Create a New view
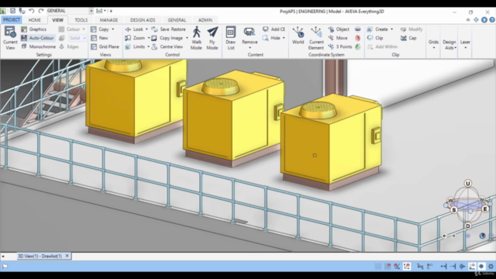Image resolution: width=496 pixels, height=279 pixels. [99, 38]
